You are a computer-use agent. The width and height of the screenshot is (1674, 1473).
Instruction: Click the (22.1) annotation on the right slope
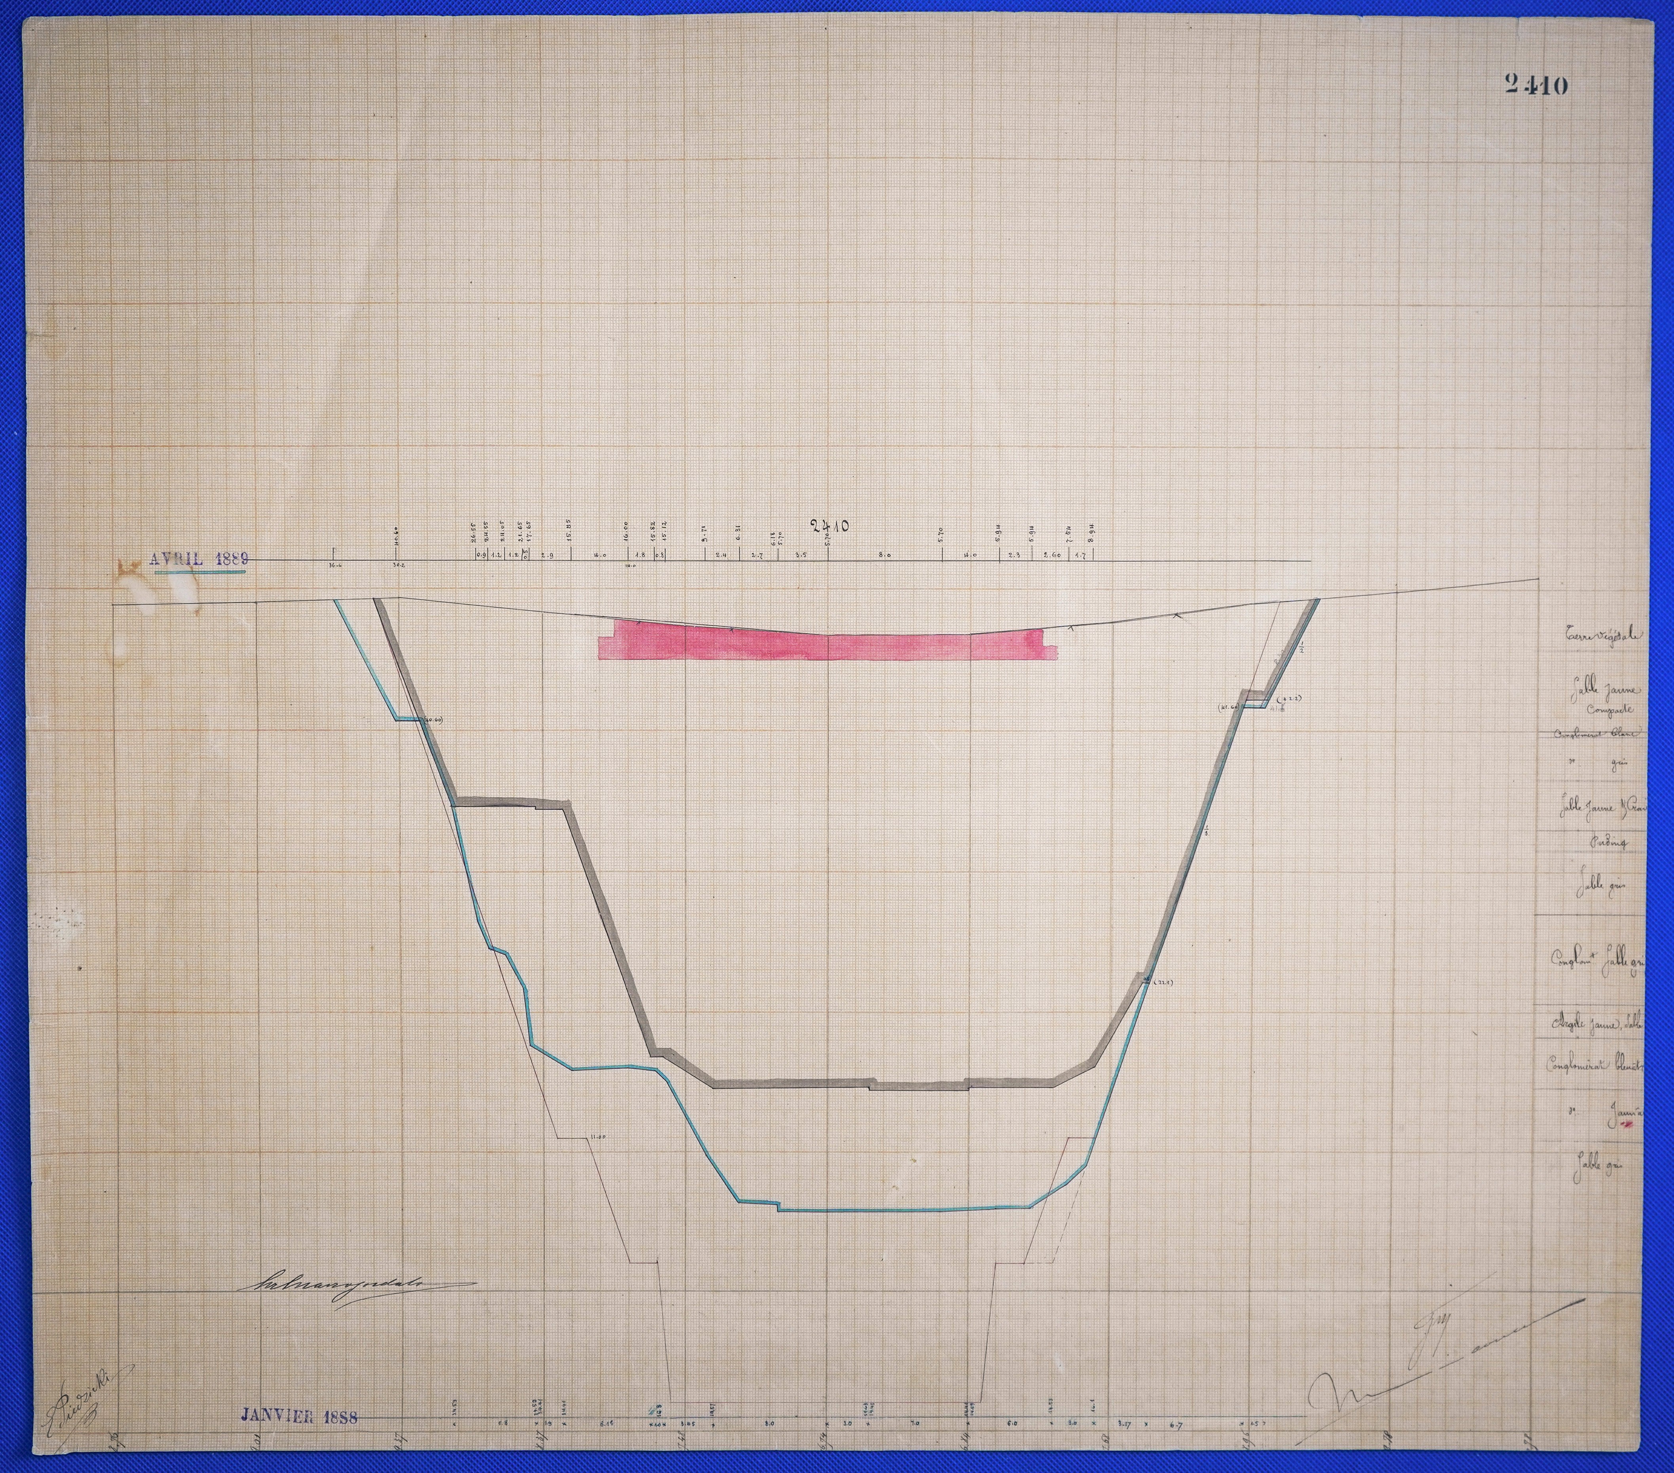1163,983
